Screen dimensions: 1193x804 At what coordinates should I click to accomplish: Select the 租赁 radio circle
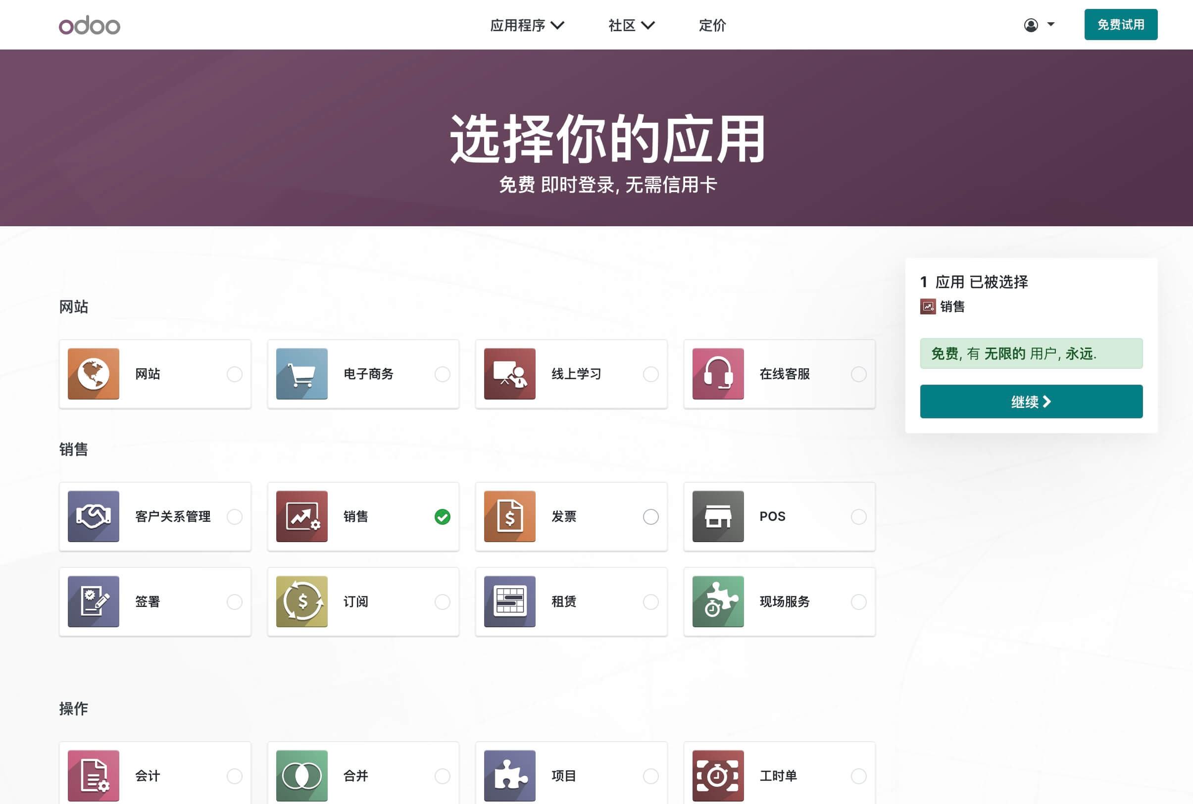650,602
